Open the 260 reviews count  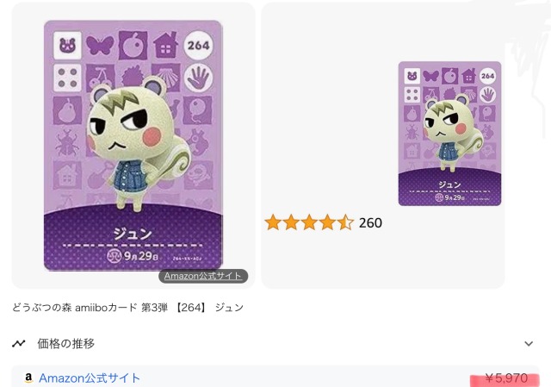pyautogui.click(x=370, y=222)
